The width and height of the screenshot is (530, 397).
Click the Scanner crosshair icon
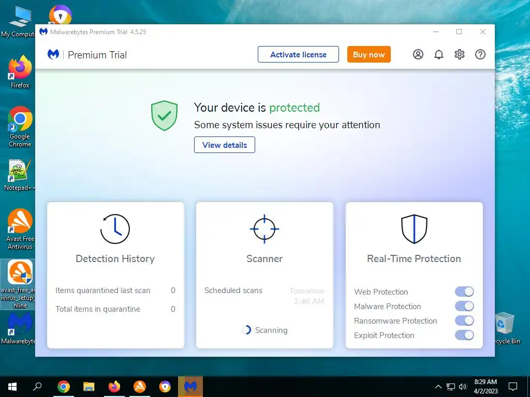pyautogui.click(x=264, y=229)
